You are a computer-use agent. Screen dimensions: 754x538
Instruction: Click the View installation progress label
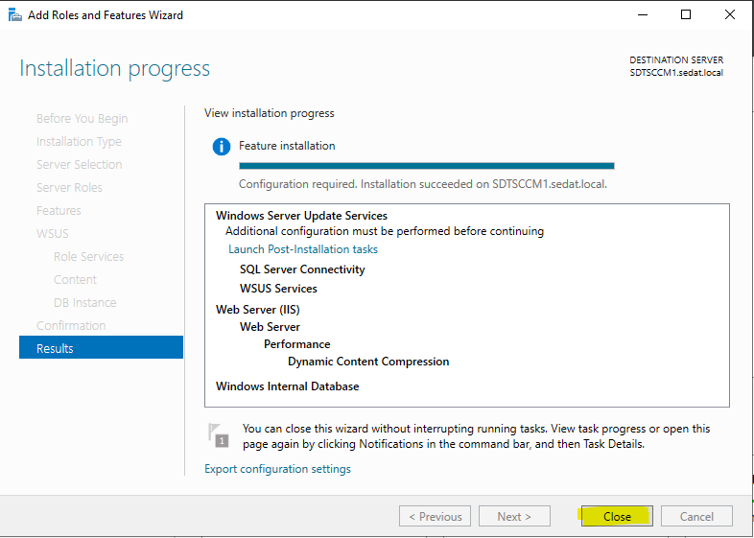[269, 113]
